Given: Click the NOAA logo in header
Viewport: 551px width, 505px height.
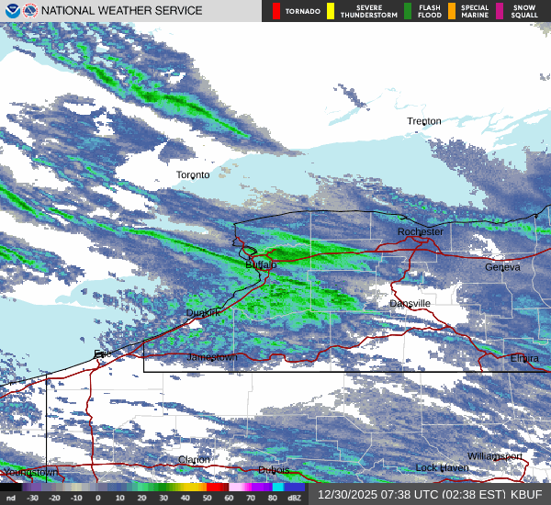Looking at the screenshot, I should coord(11,11).
